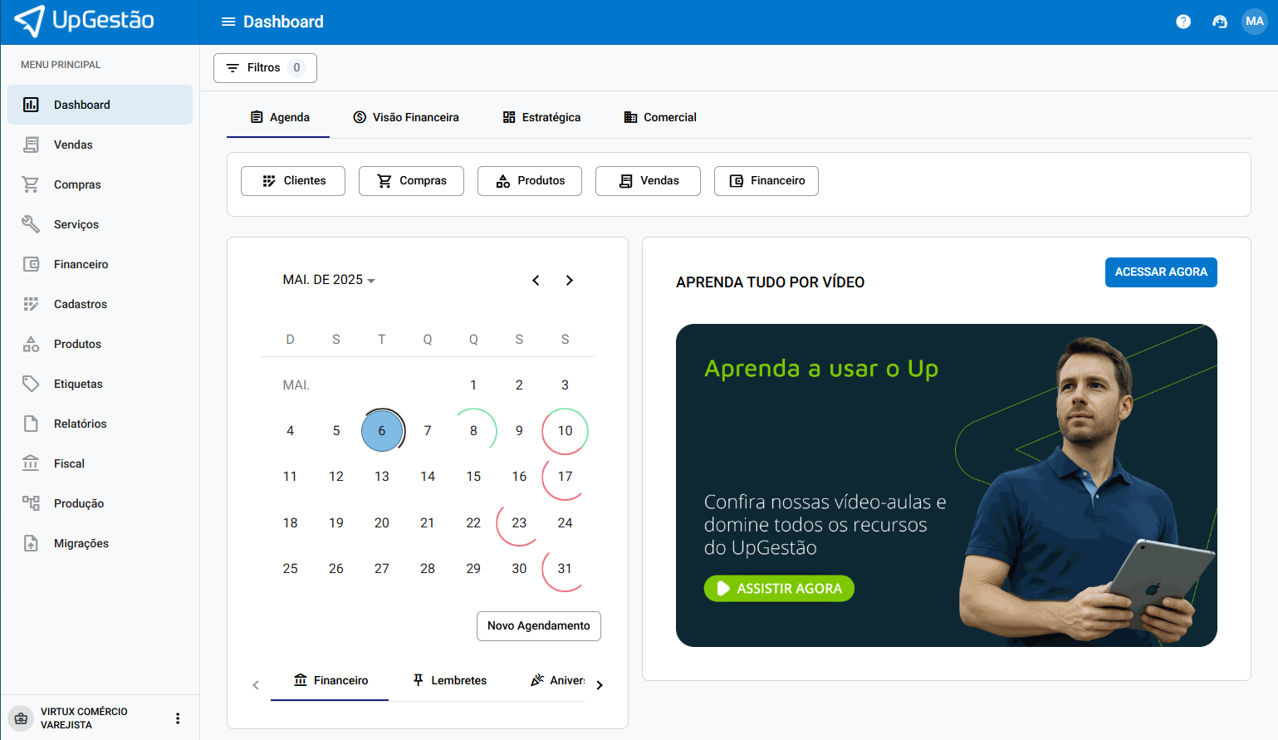Open Serviços in the sidebar
Screen dimensions: 1278x740
[x=76, y=224]
